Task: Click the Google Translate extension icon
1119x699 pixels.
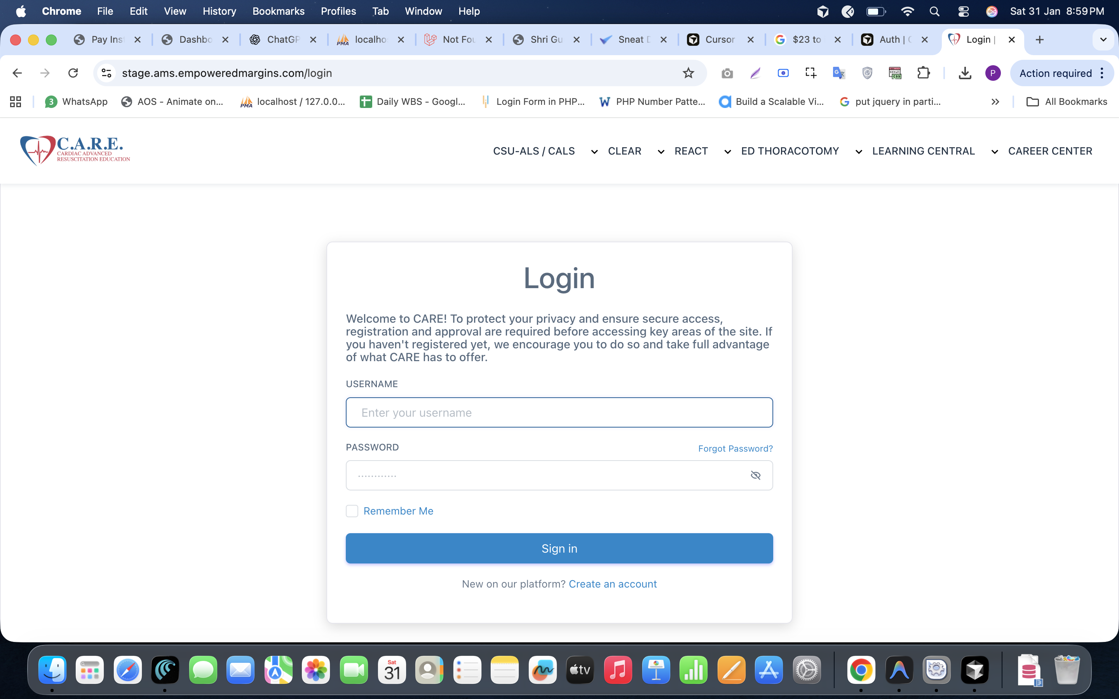Action: pyautogui.click(x=839, y=73)
